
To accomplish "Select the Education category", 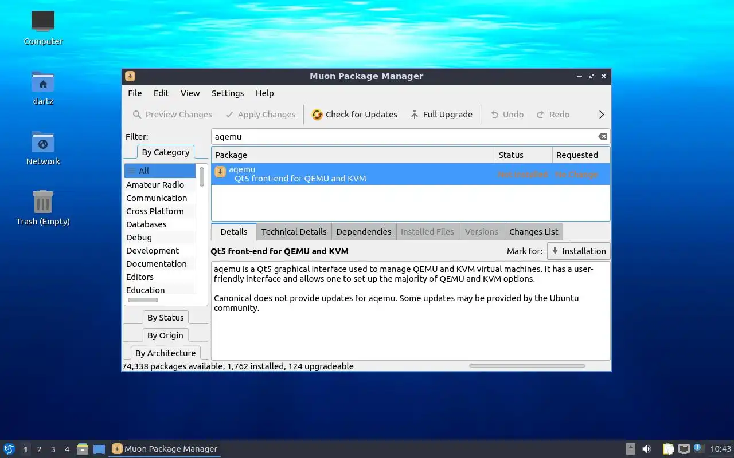I will [160, 290].
